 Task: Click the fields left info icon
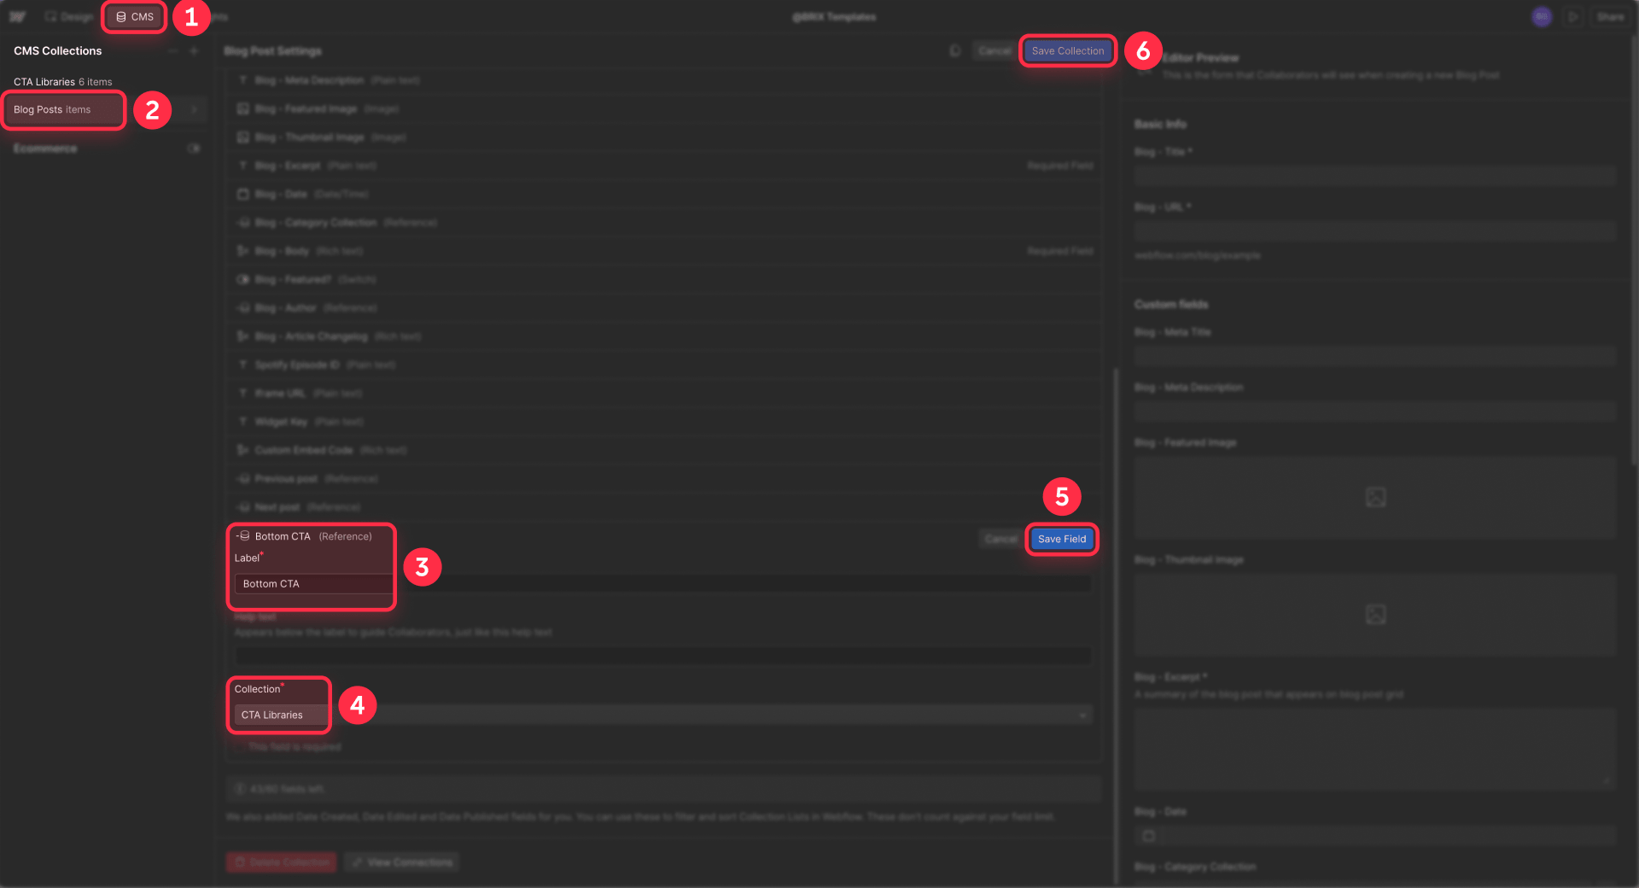(240, 789)
